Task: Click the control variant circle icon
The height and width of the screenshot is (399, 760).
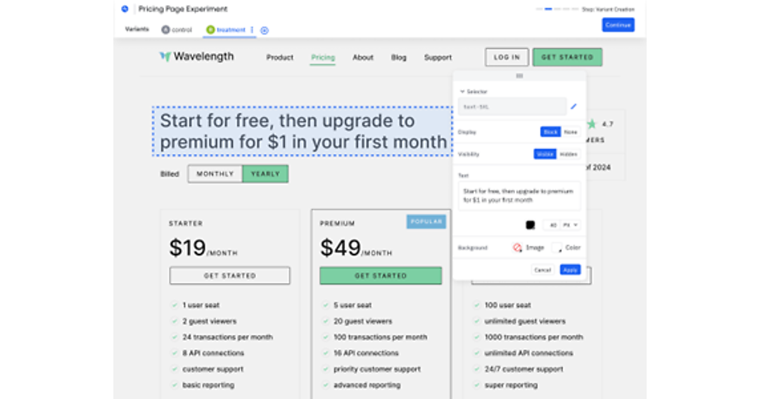Action: (x=165, y=30)
